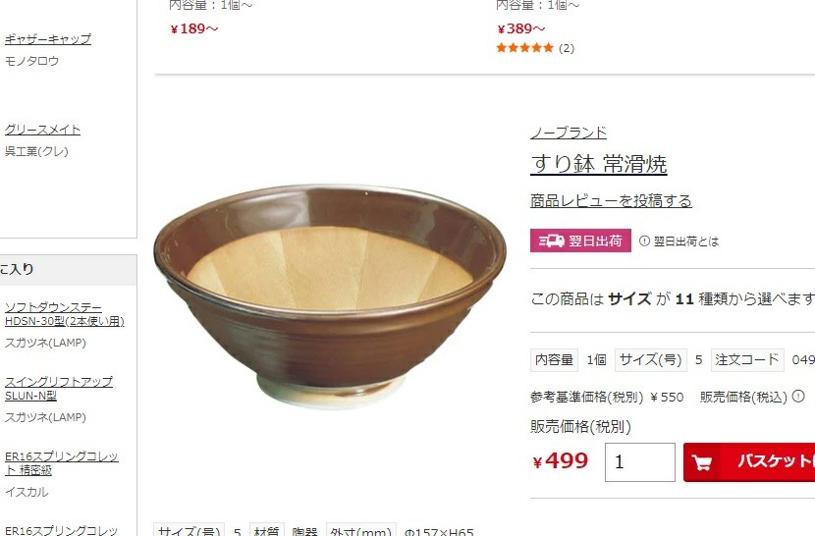
Task: Open the すり鉢 常滑焼 product title link
Action: pyautogui.click(x=599, y=164)
